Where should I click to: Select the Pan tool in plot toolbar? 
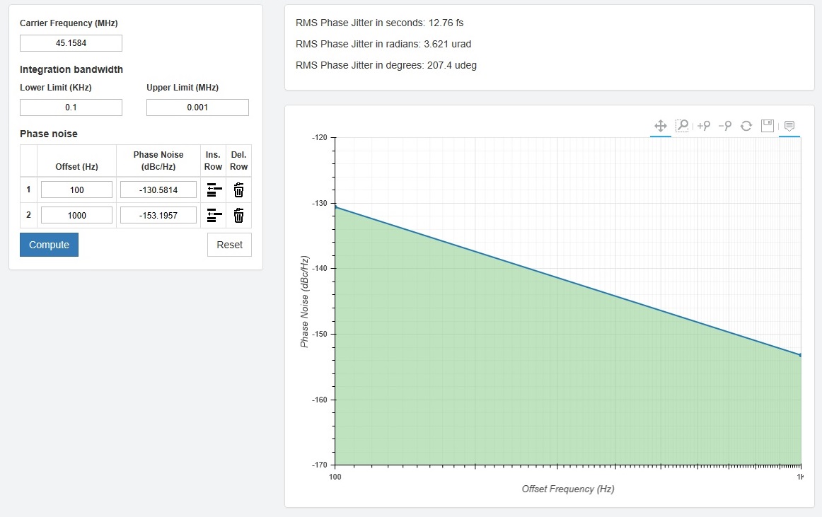pyautogui.click(x=661, y=126)
